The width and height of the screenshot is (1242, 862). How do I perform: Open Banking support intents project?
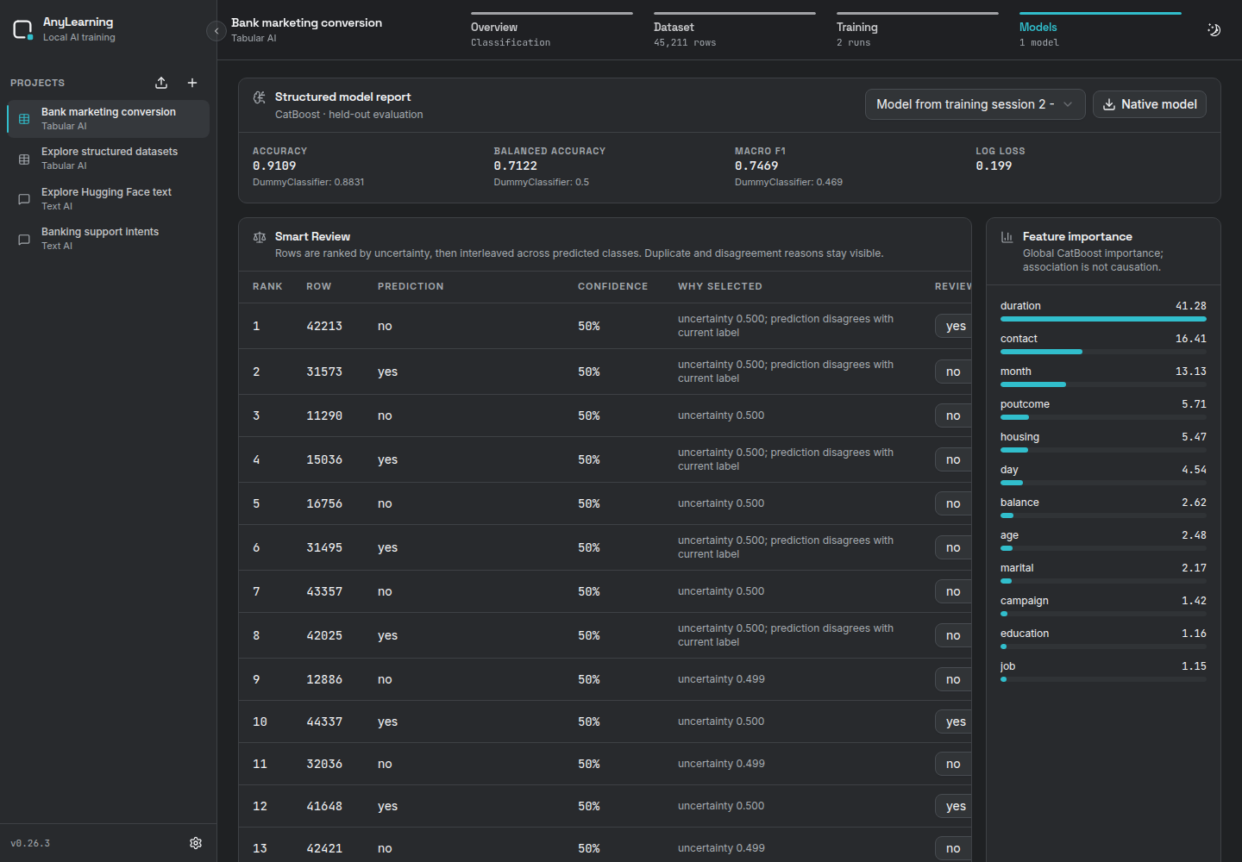tap(108, 239)
